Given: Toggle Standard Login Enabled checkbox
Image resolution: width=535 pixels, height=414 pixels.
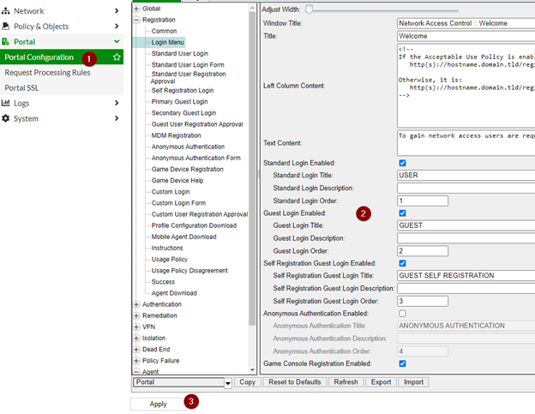Looking at the screenshot, I should point(403,163).
